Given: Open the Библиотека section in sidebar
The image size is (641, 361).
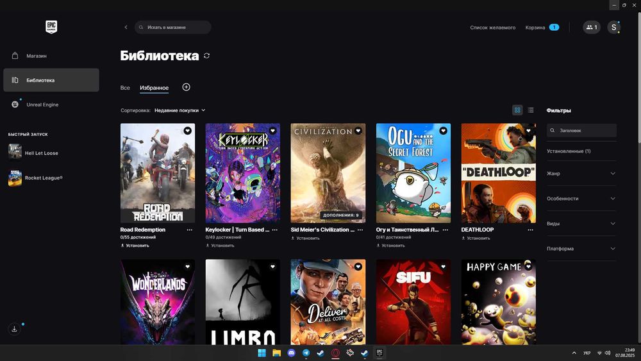Looking at the screenshot, I should (x=51, y=80).
